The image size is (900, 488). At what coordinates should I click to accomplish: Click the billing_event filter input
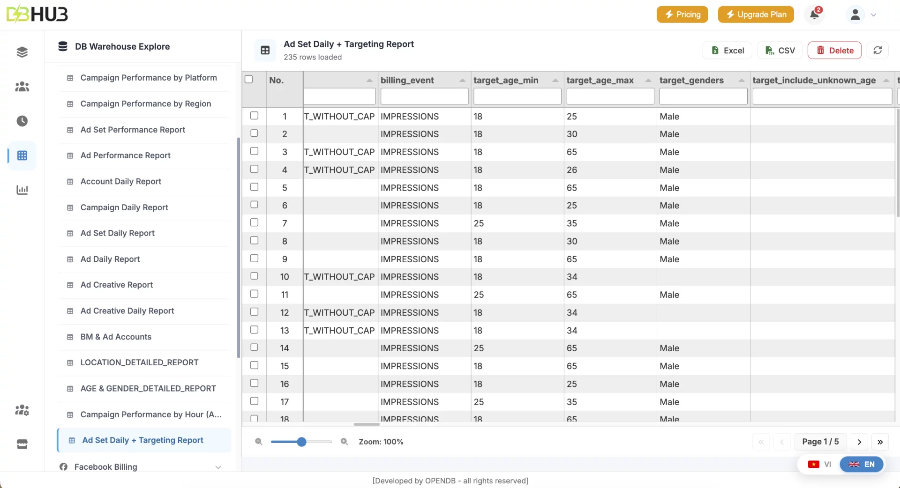(x=424, y=96)
